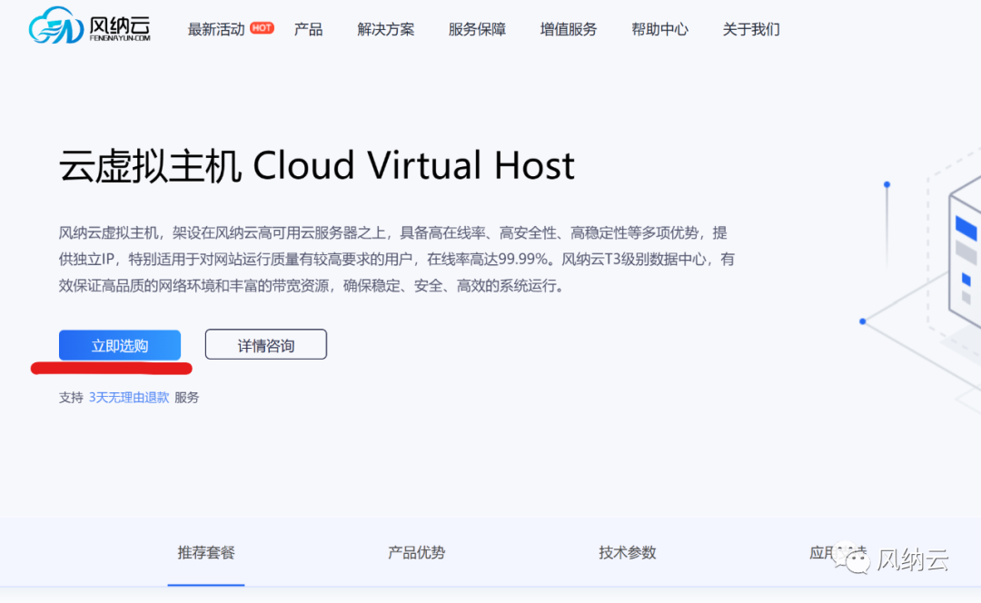981x603 pixels.
Task: Open the 服务保障 menu
Action: click(x=477, y=29)
